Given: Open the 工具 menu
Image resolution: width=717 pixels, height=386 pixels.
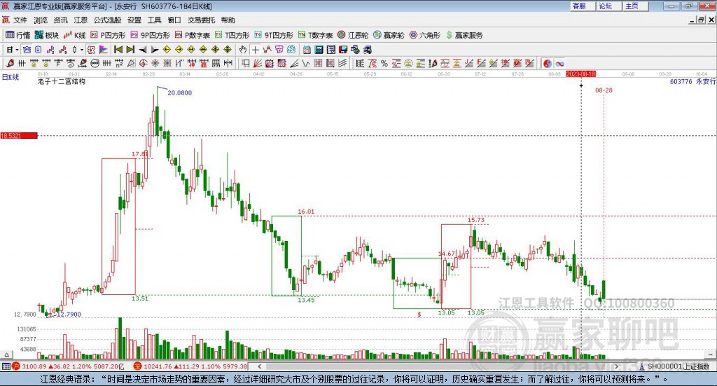Looking at the screenshot, I should [155, 20].
